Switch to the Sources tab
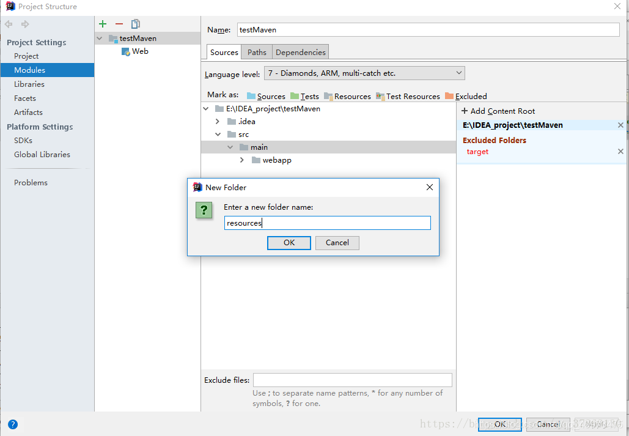629x436 pixels. [224, 53]
